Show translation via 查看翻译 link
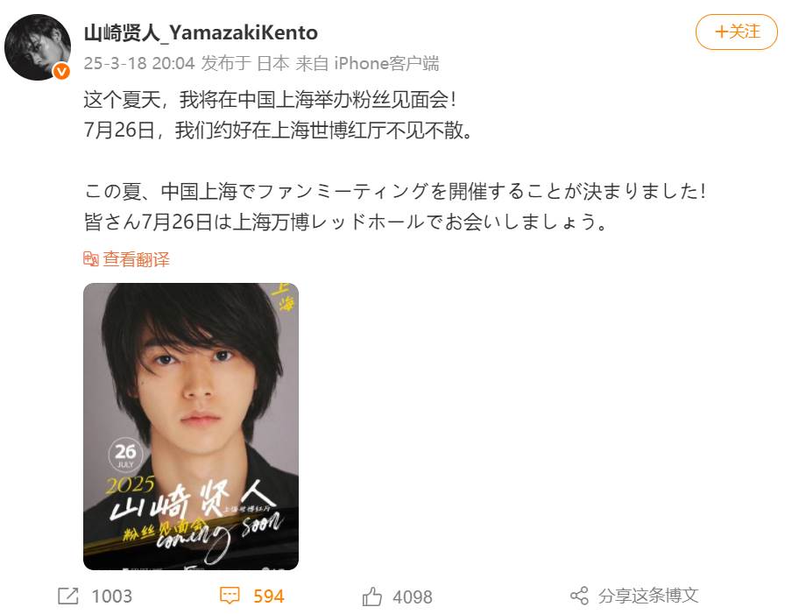The width and height of the screenshot is (792, 614). [137, 259]
